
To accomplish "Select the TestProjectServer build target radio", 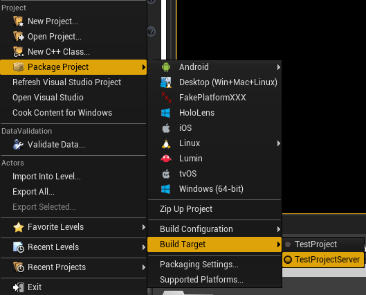I will click(x=288, y=260).
